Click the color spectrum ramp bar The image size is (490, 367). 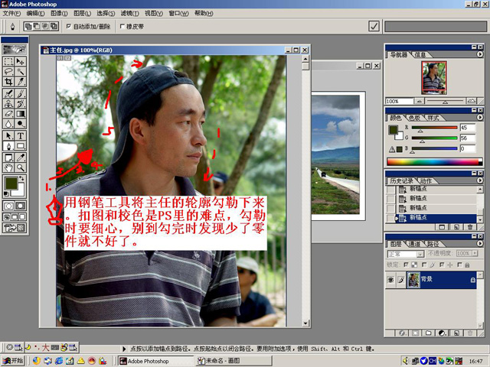434,161
